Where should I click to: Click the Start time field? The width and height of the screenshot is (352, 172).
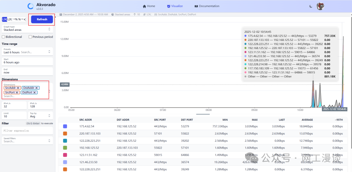point(27,61)
